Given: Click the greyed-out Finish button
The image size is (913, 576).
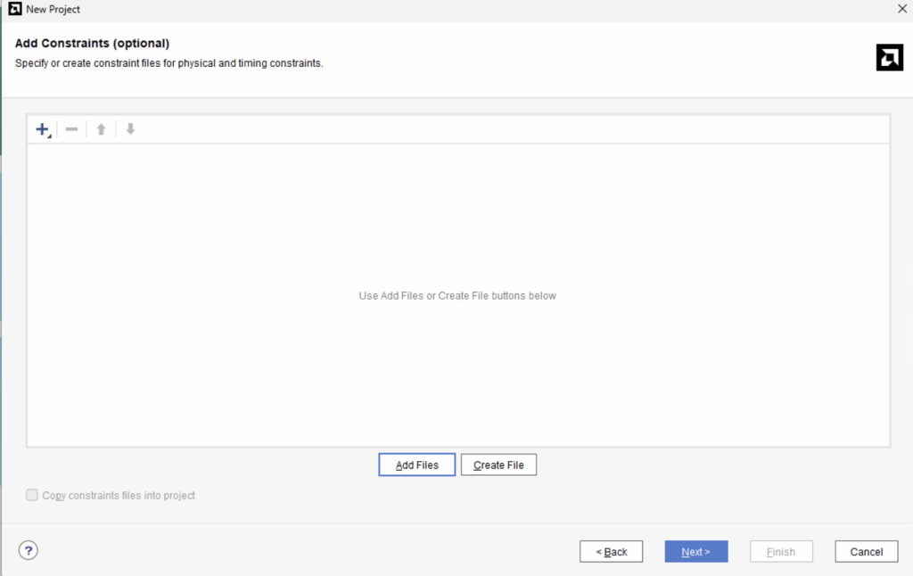Looking at the screenshot, I should (x=780, y=552).
